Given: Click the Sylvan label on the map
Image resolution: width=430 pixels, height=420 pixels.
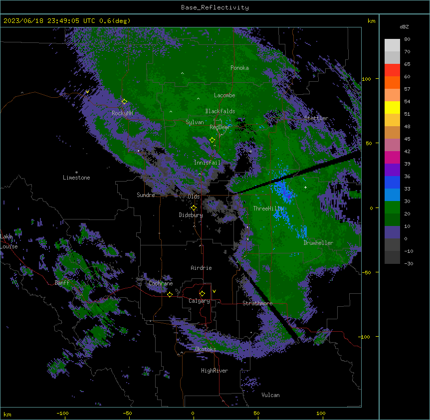Looking at the screenshot, I should (195, 122).
